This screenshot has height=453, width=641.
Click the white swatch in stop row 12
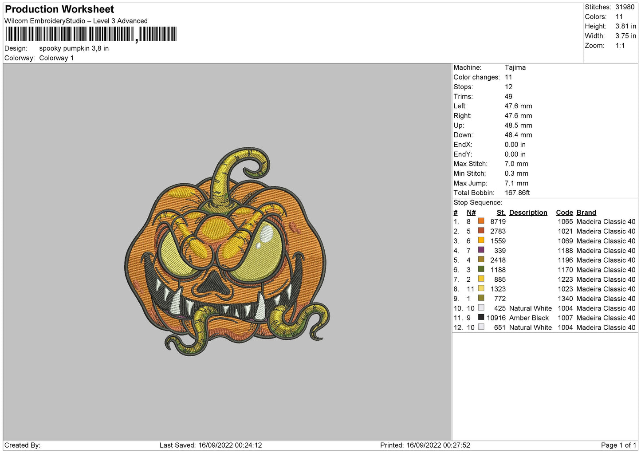(x=481, y=327)
